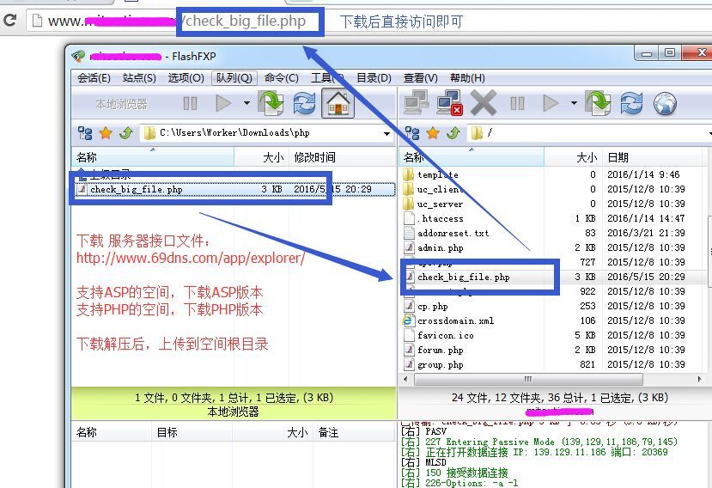Sort remote files by 日期 column header
The width and height of the screenshot is (712, 488).
(618, 157)
